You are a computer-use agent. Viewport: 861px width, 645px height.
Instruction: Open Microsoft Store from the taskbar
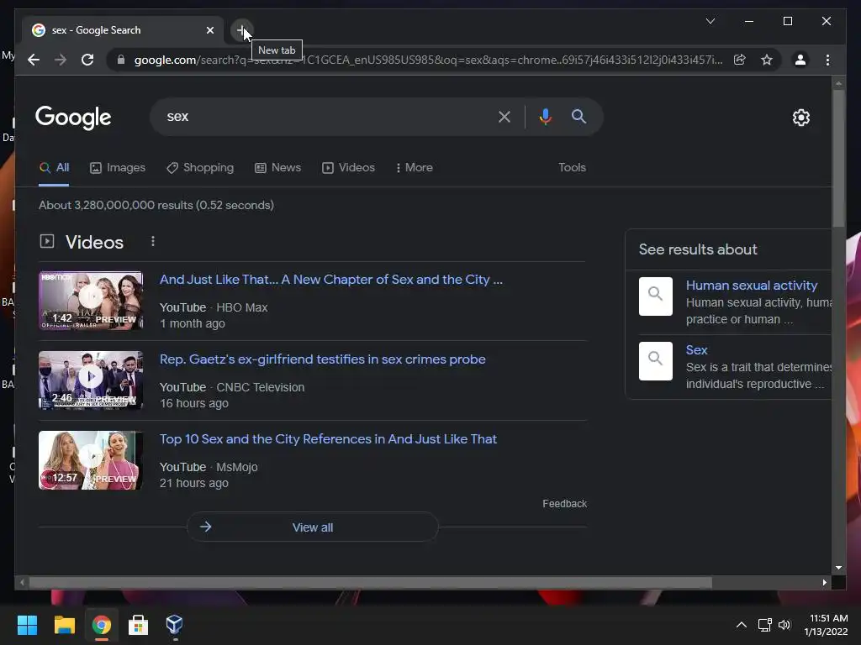point(138,625)
